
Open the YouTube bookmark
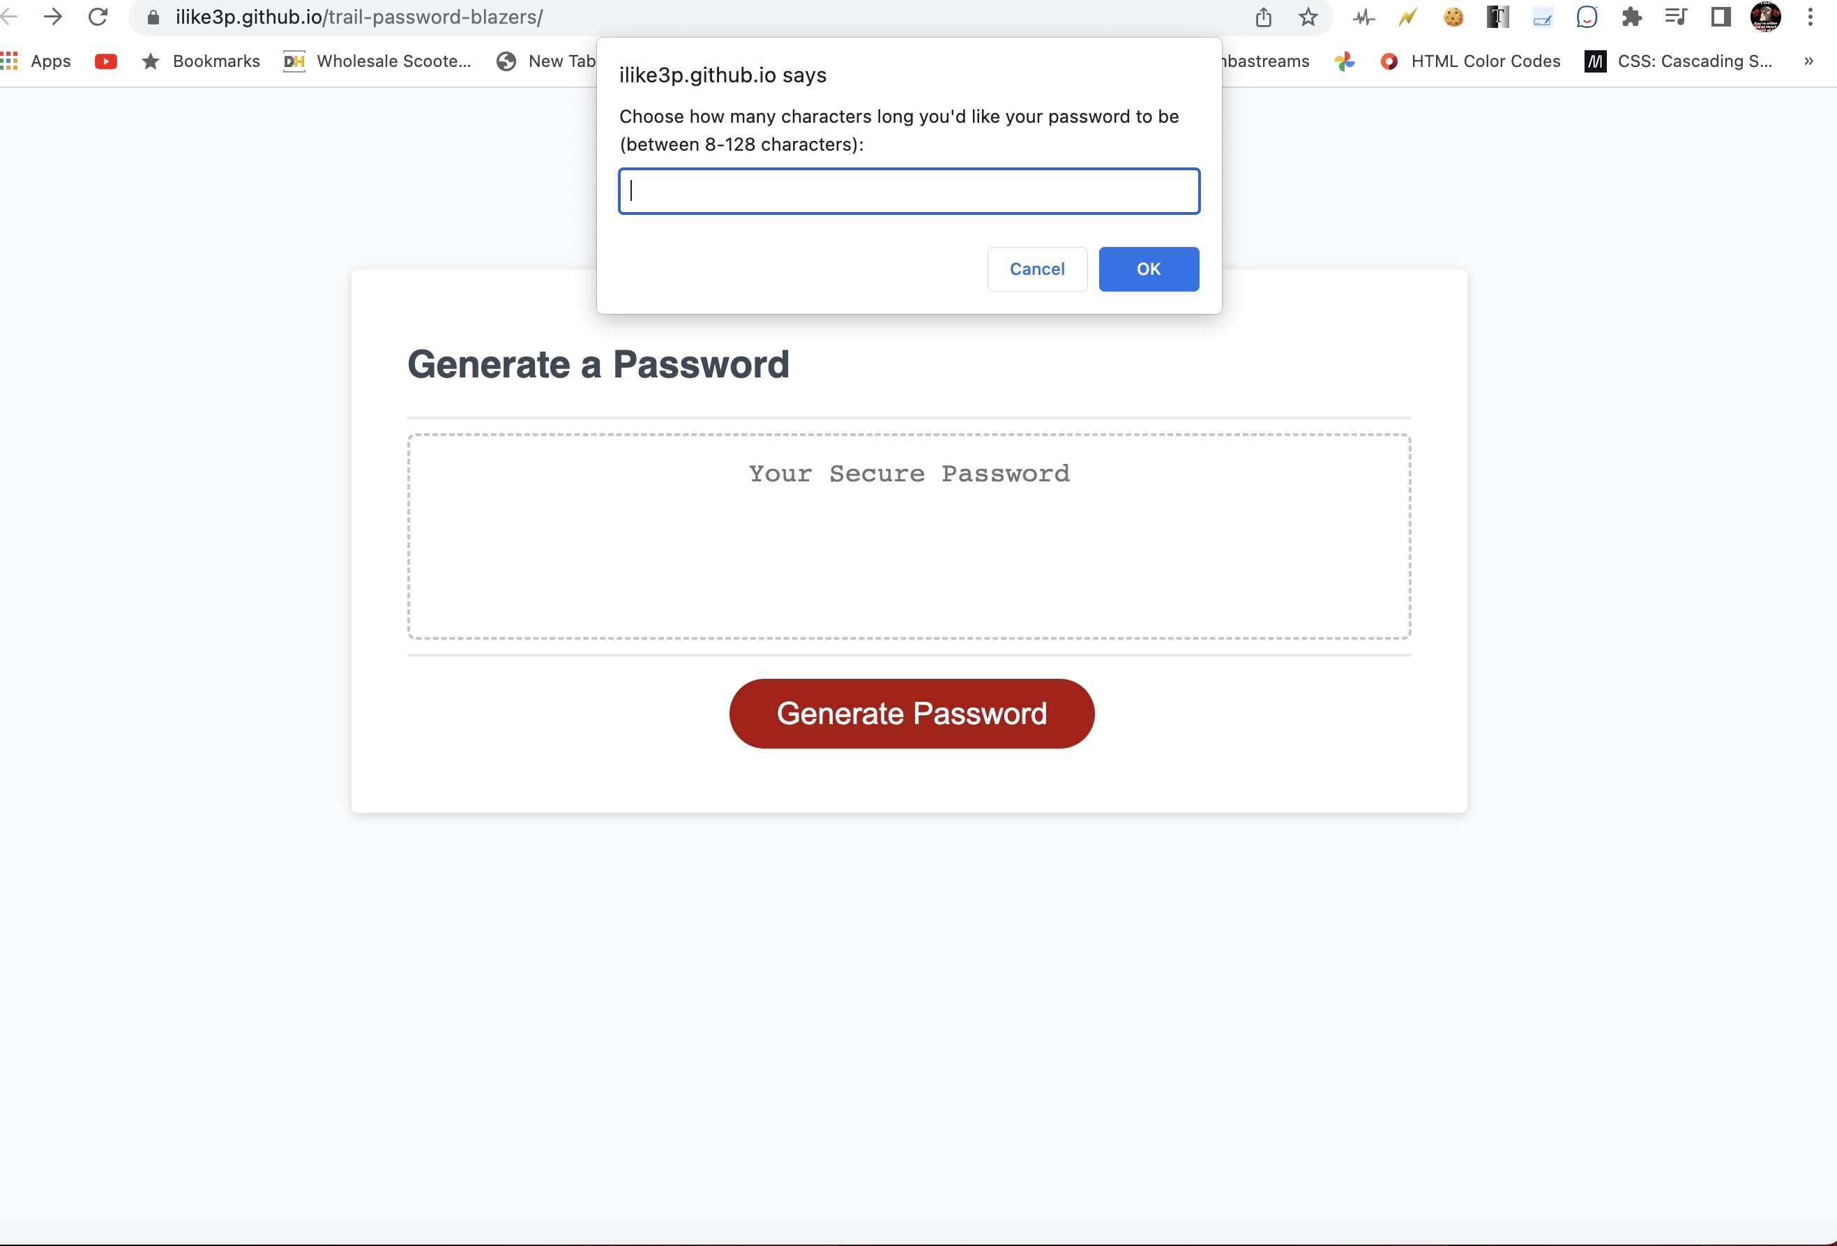pos(105,61)
